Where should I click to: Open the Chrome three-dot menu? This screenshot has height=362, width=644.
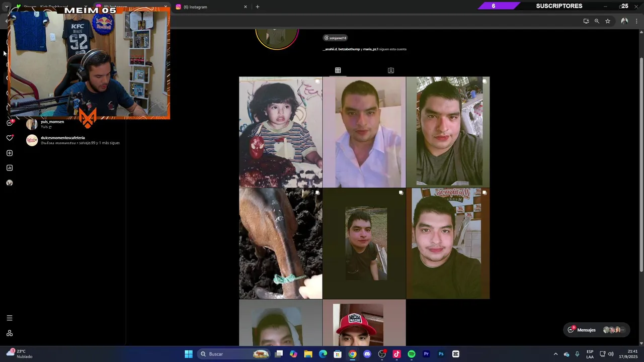[x=636, y=21]
